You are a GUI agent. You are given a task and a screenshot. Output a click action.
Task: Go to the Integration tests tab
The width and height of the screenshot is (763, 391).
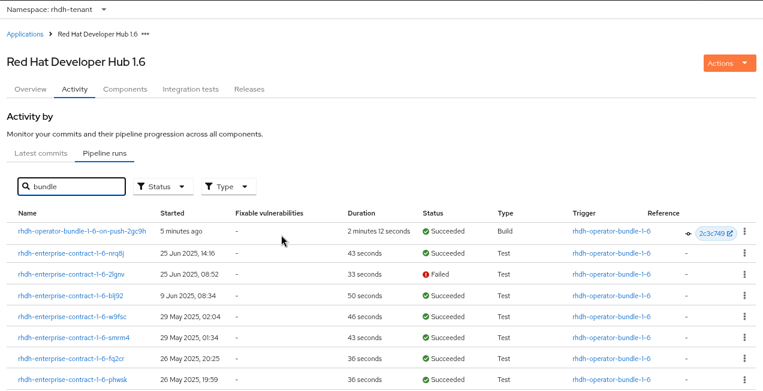pyautogui.click(x=191, y=89)
